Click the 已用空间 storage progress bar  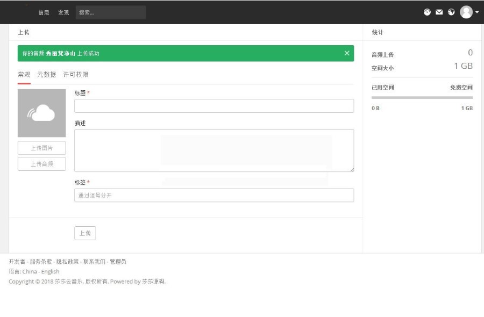pos(421,97)
